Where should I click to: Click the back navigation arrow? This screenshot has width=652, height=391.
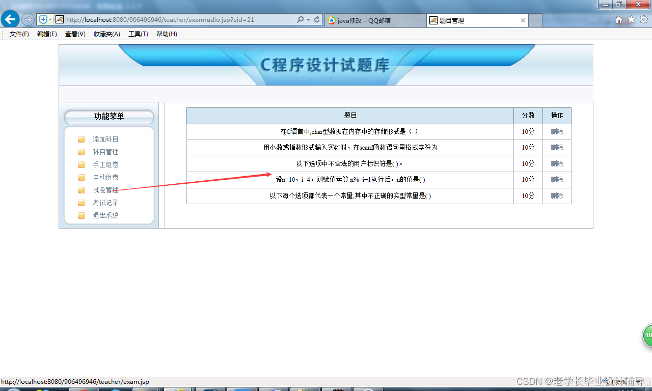(x=10, y=19)
